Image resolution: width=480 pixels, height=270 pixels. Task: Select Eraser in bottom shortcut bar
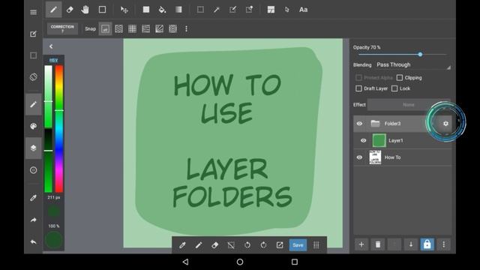pyautogui.click(x=215, y=245)
